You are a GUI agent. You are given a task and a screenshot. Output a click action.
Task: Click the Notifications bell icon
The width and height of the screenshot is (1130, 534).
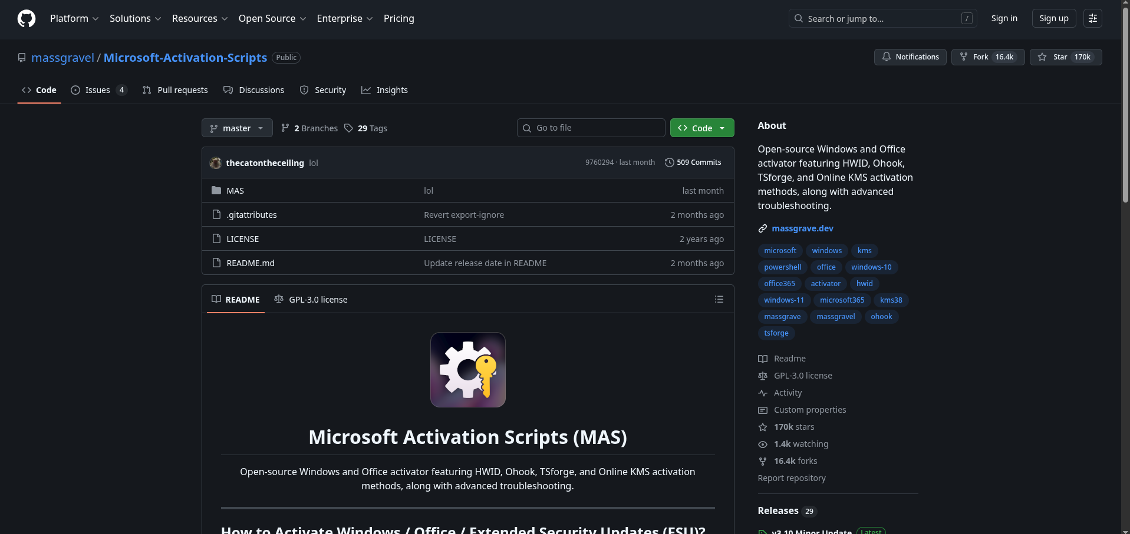coord(887,57)
